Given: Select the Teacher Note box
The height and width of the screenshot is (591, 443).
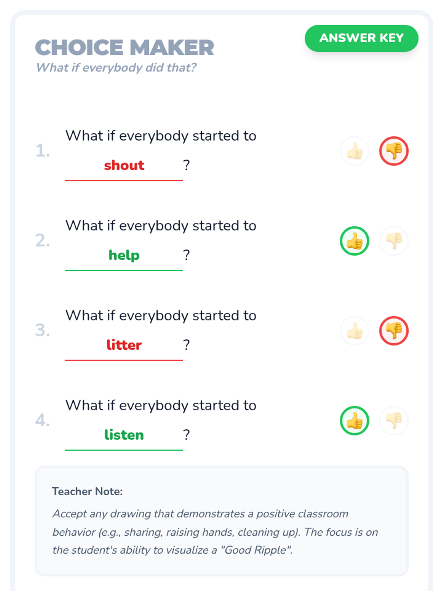Looking at the screenshot, I should pos(221,521).
